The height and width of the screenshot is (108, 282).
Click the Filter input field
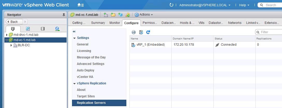pos(269,32)
